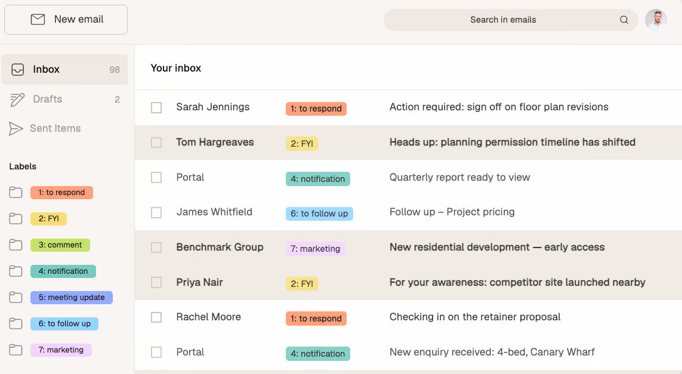This screenshot has width=682, height=374.
Task: Check the Tom Hargreaves email checkbox
Action: coord(156,143)
